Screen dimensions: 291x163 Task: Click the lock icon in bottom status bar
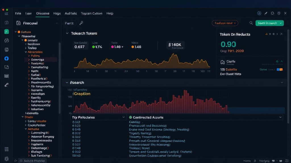(x=255, y=161)
